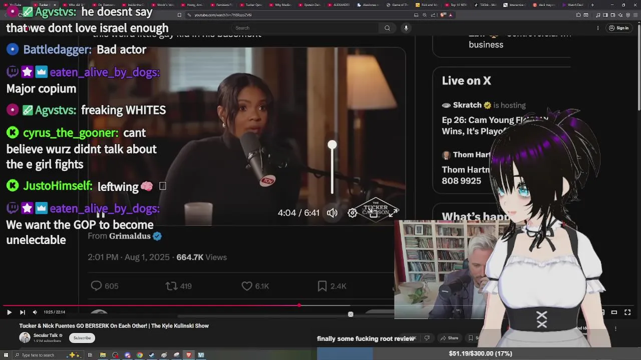Open Brave VPN toolbar icon
This screenshot has height=360, width=641.
[627, 15]
